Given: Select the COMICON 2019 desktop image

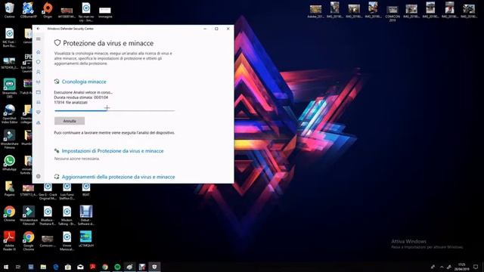Looking at the screenshot, I should pyautogui.click(x=392, y=13).
